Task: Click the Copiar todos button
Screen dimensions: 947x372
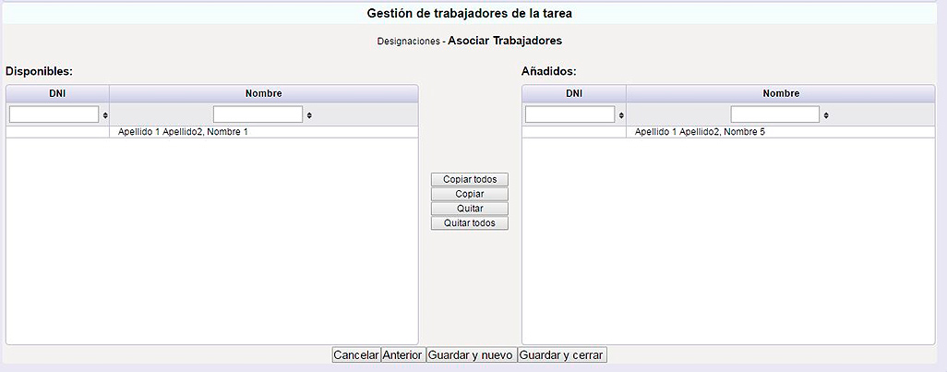Action: tap(469, 179)
